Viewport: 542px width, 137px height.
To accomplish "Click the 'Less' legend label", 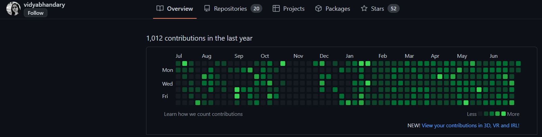I will pyautogui.click(x=471, y=114).
